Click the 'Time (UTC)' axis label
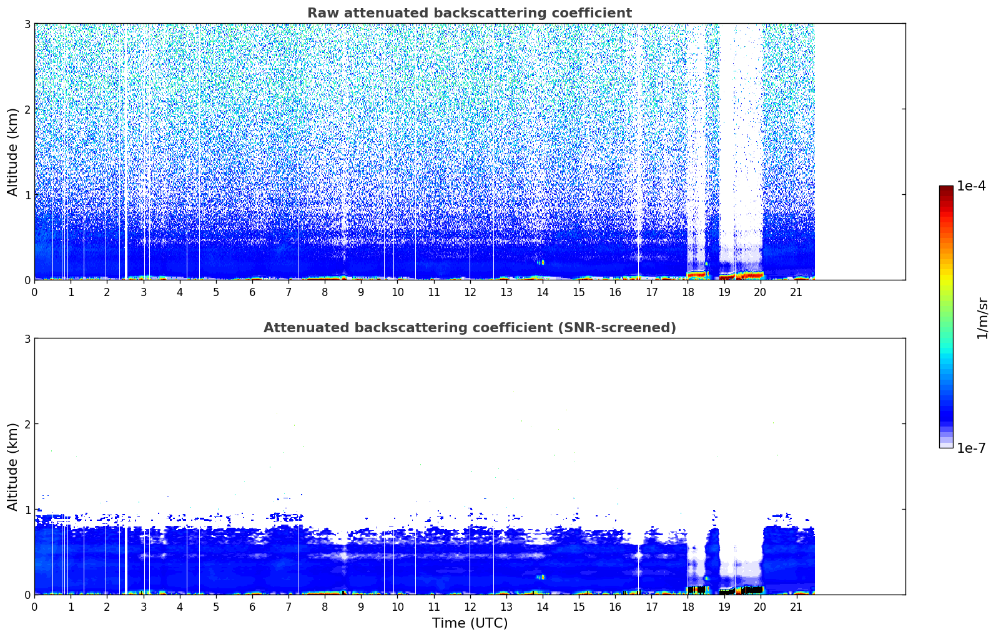 pos(470,623)
